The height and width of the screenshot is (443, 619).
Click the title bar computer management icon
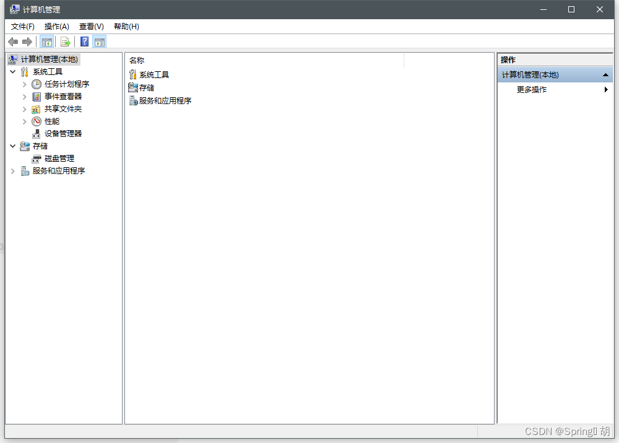click(15, 9)
